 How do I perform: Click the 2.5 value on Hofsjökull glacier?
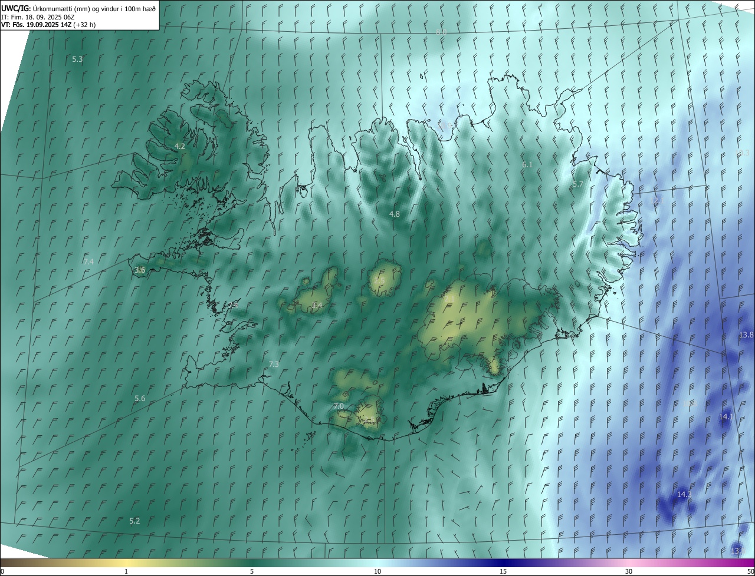pos(379,281)
